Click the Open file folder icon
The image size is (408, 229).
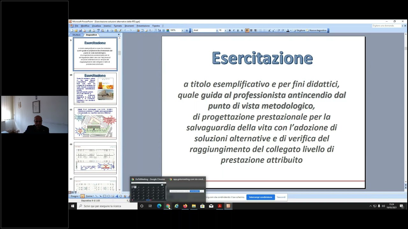tap(76, 30)
